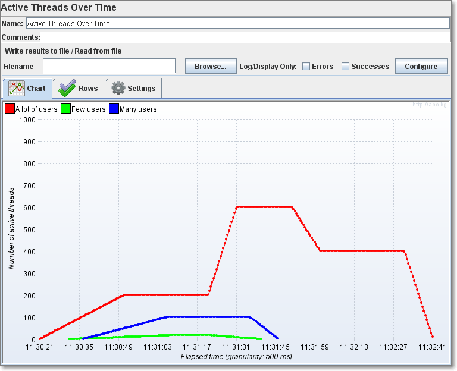
Task: Focus the Filename input field
Action: (109, 66)
